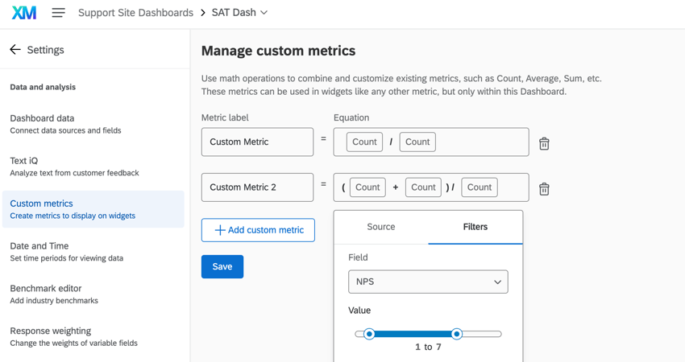Click Add custom metric button

[x=258, y=230]
